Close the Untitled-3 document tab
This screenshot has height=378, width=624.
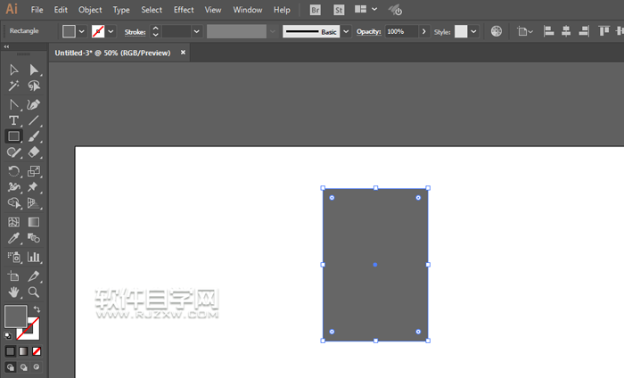click(184, 53)
